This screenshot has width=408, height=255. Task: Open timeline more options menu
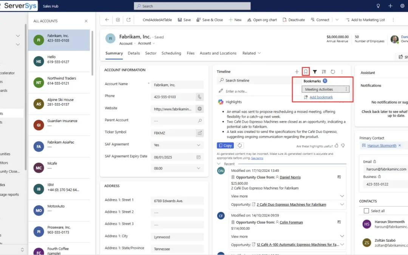point(342,71)
